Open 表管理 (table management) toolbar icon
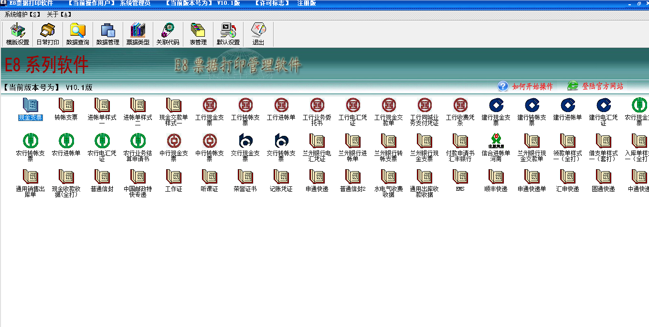Screen dimensions: 649x327 tap(198, 34)
